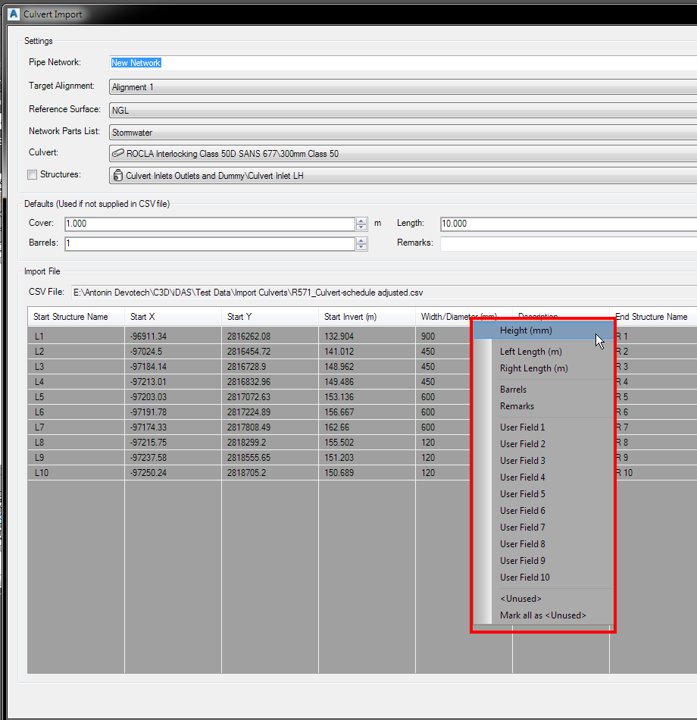Click Start X value -97213.01
Image resolution: width=697 pixels, height=720 pixels.
173,381
